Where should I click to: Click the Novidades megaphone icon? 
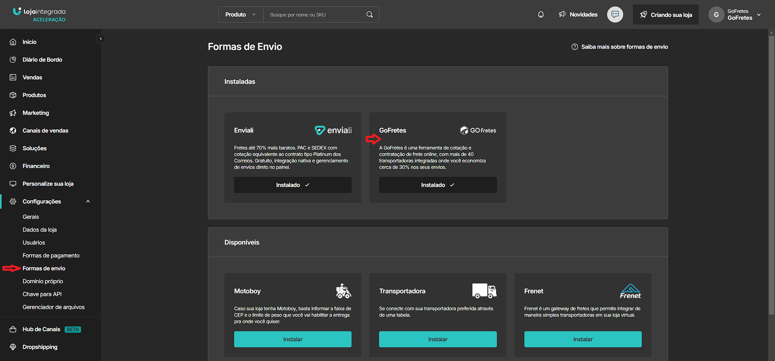point(562,15)
